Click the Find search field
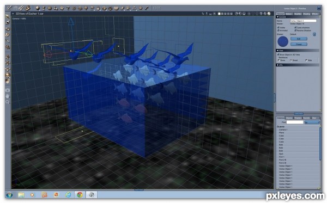 coord(295,122)
